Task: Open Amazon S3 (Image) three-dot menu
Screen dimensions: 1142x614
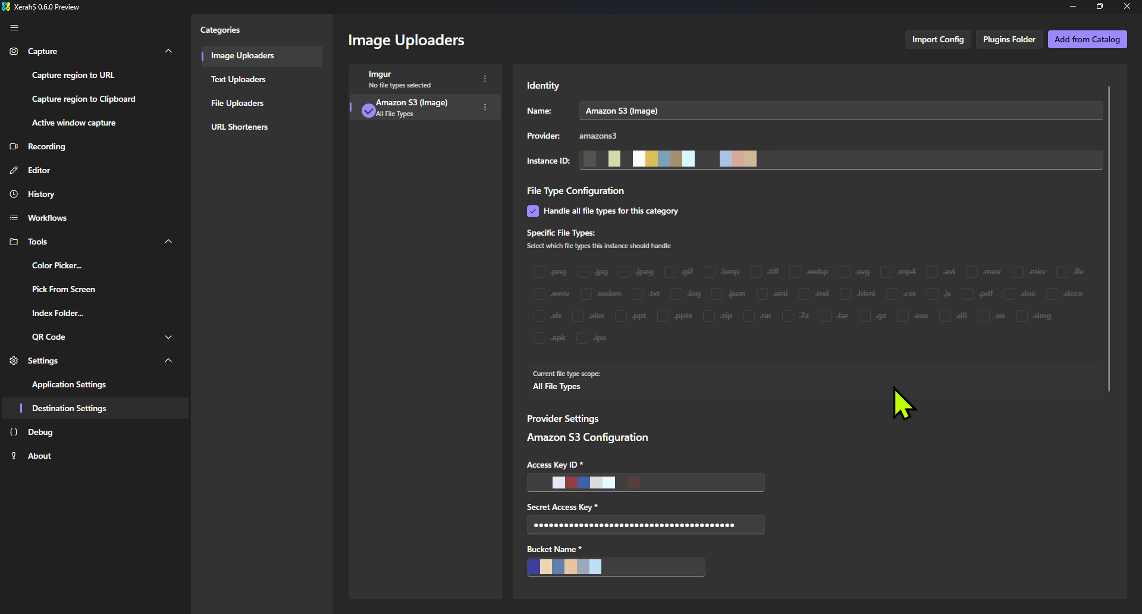Action: point(485,108)
